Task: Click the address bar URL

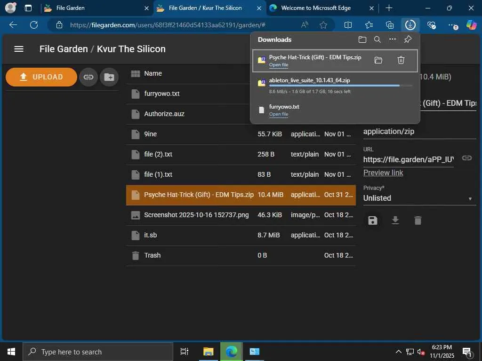Action: (168, 25)
